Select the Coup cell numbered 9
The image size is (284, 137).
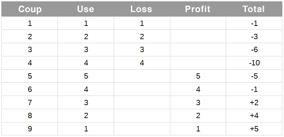coord(30,129)
